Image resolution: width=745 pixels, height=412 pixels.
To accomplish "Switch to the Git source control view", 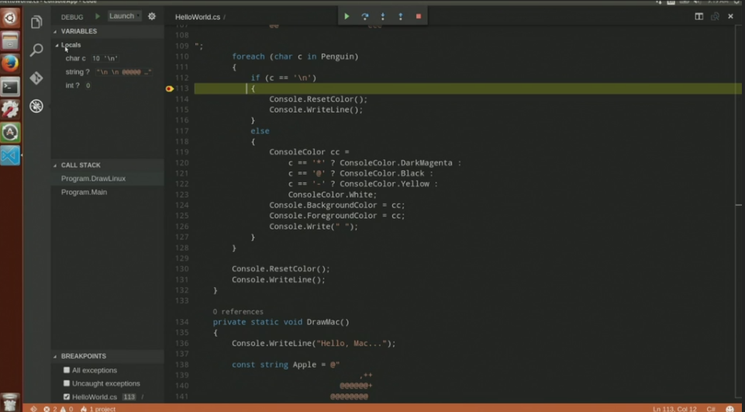I will click(x=36, y=78).
